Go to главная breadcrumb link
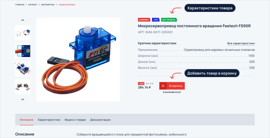Image resolution: width=270 pixels, height=138 pixels. click(20, 5)
